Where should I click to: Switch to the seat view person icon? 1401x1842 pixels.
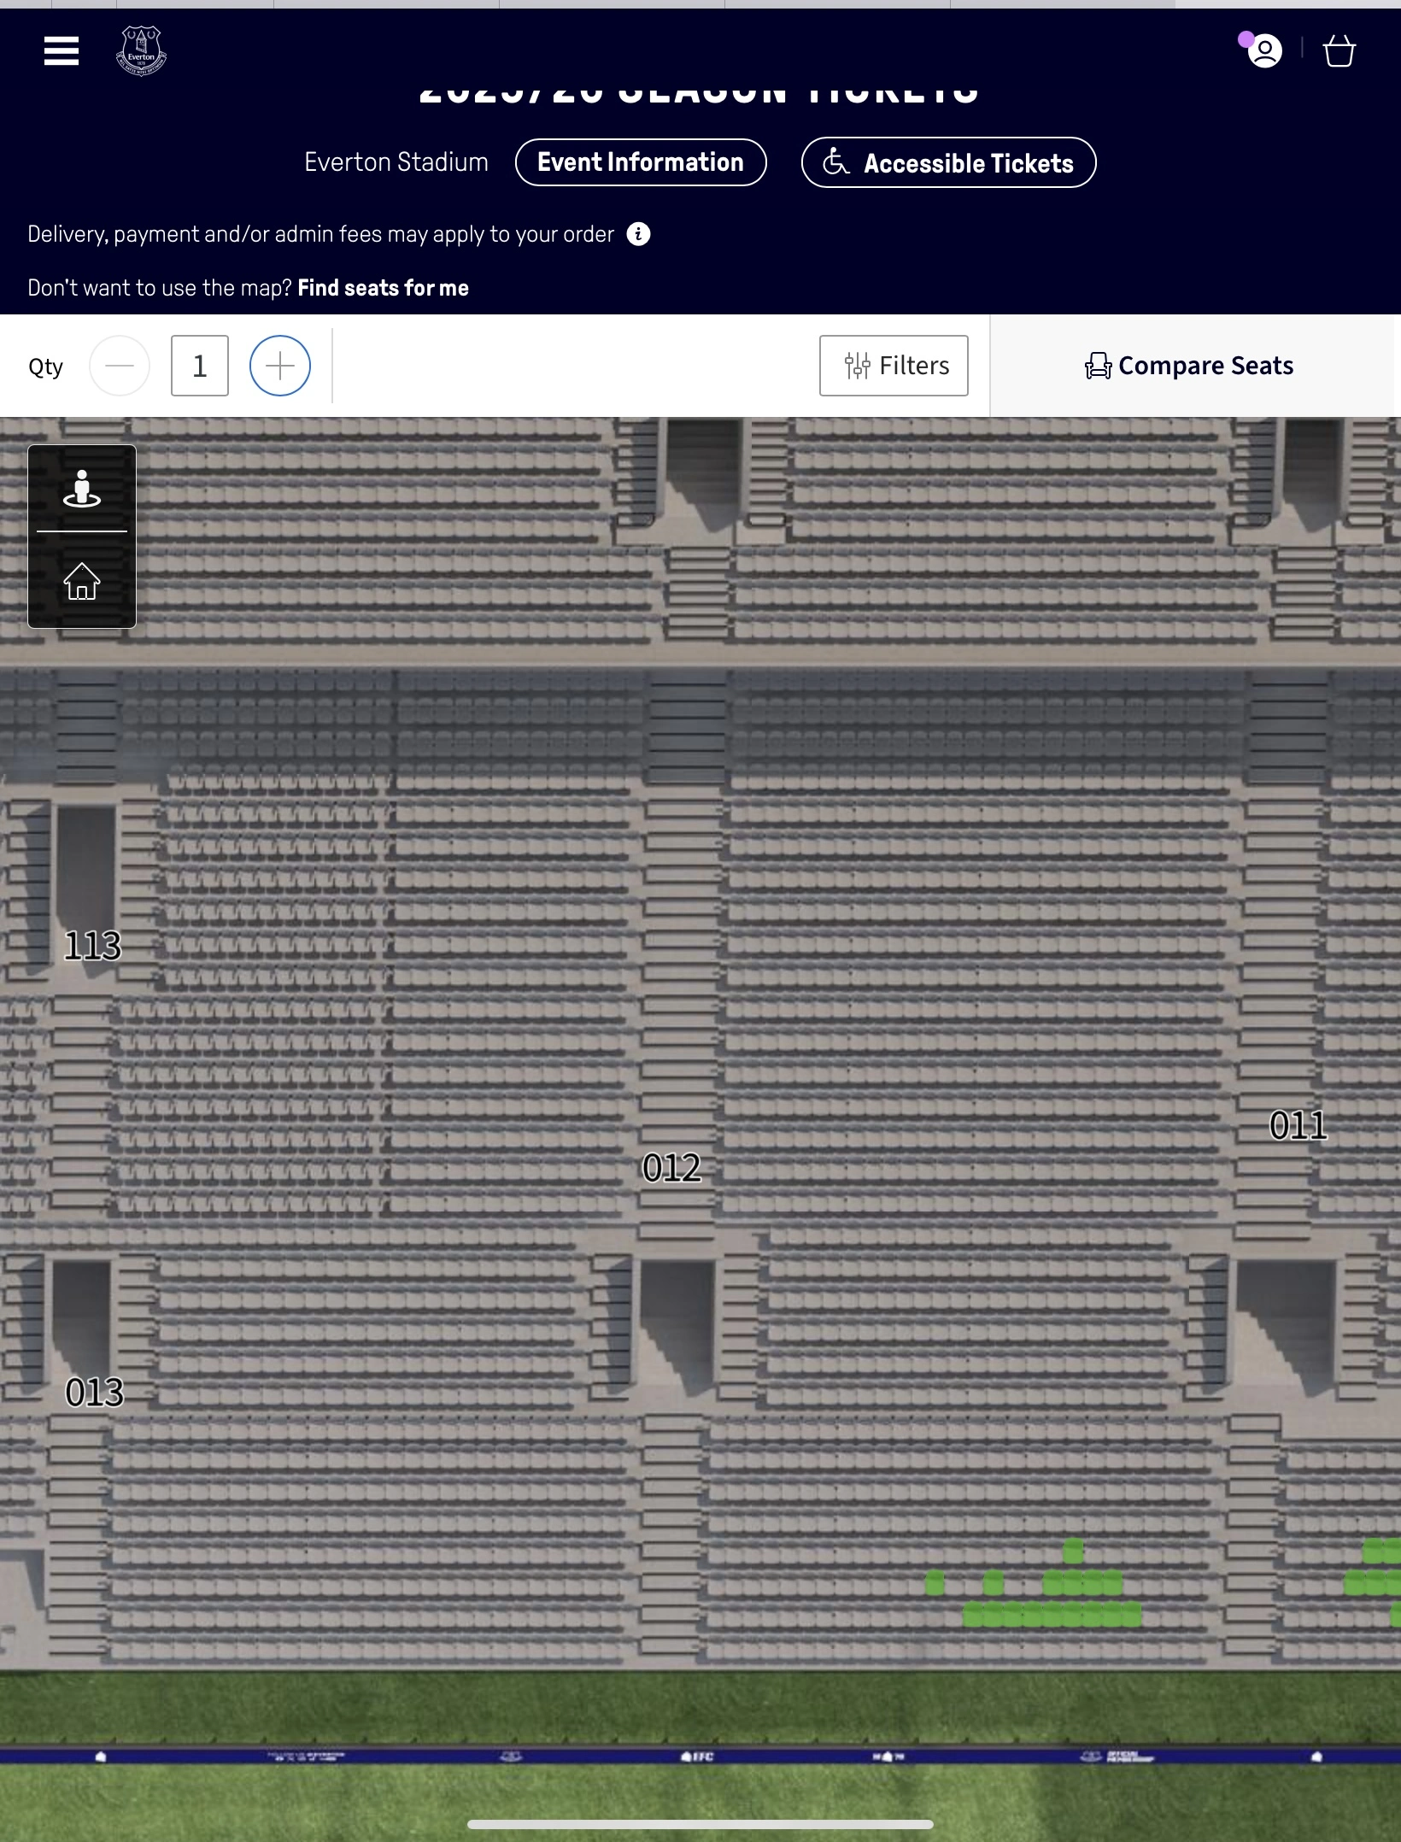point(82,489)
